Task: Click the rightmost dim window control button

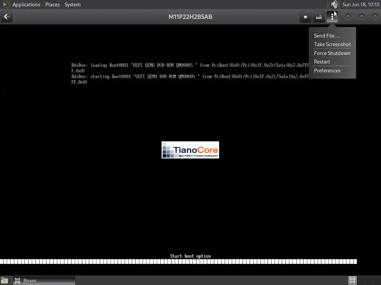Action: click(375, 16)
